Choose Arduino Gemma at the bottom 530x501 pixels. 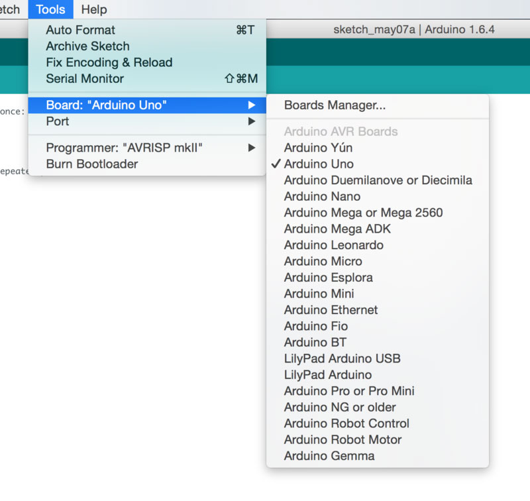click(329, 455)
